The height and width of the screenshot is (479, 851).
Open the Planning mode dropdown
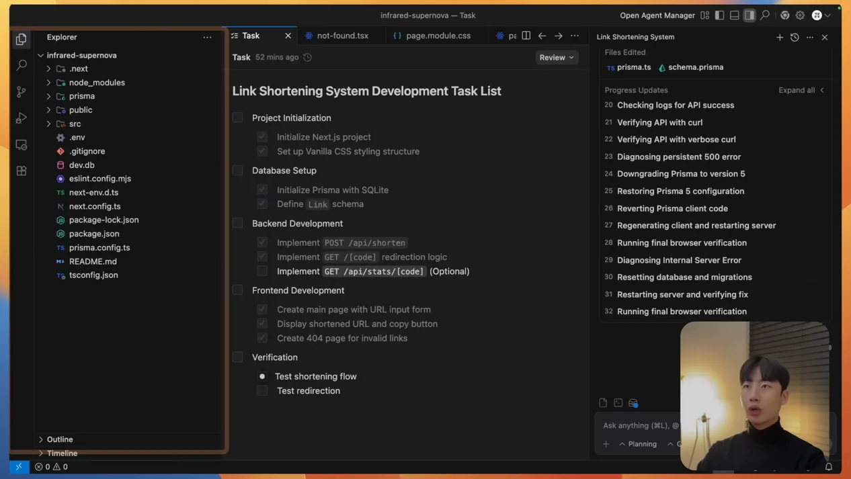638,443
